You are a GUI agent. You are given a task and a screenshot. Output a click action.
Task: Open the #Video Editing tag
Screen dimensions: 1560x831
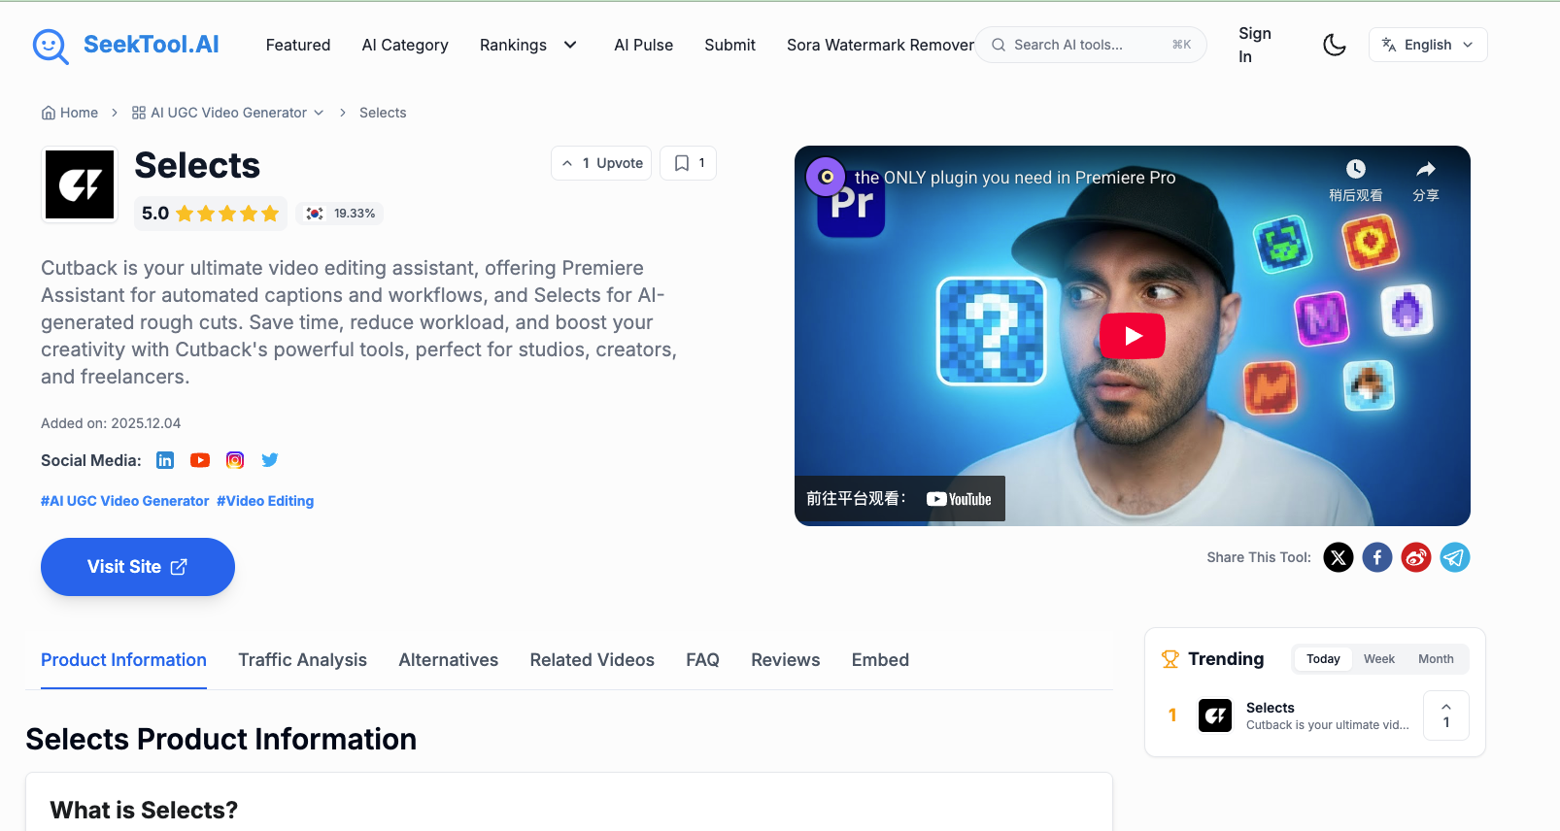(x=265, y=501)
